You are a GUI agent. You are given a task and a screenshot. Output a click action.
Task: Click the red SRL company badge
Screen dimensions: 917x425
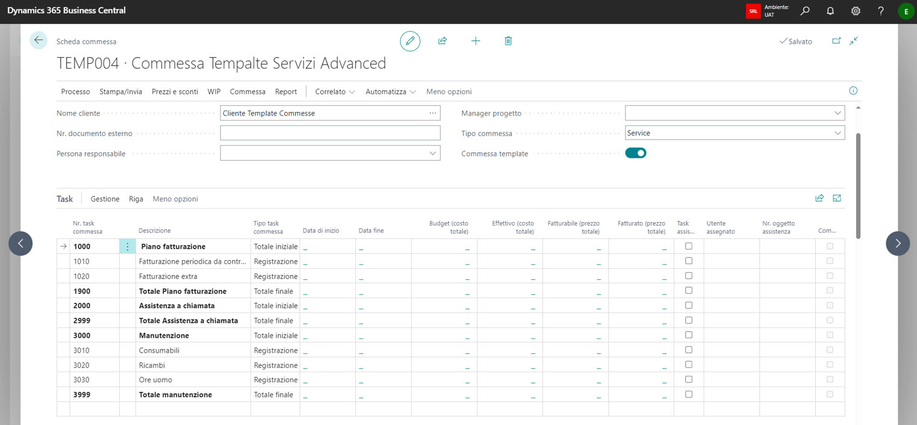(x=753, y=11)
